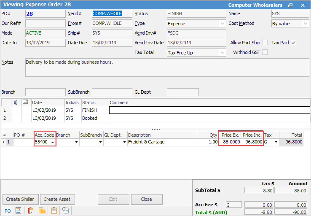311x216 pixels.
Task: Click the Date Due field
Action: [x=112, y=43]
